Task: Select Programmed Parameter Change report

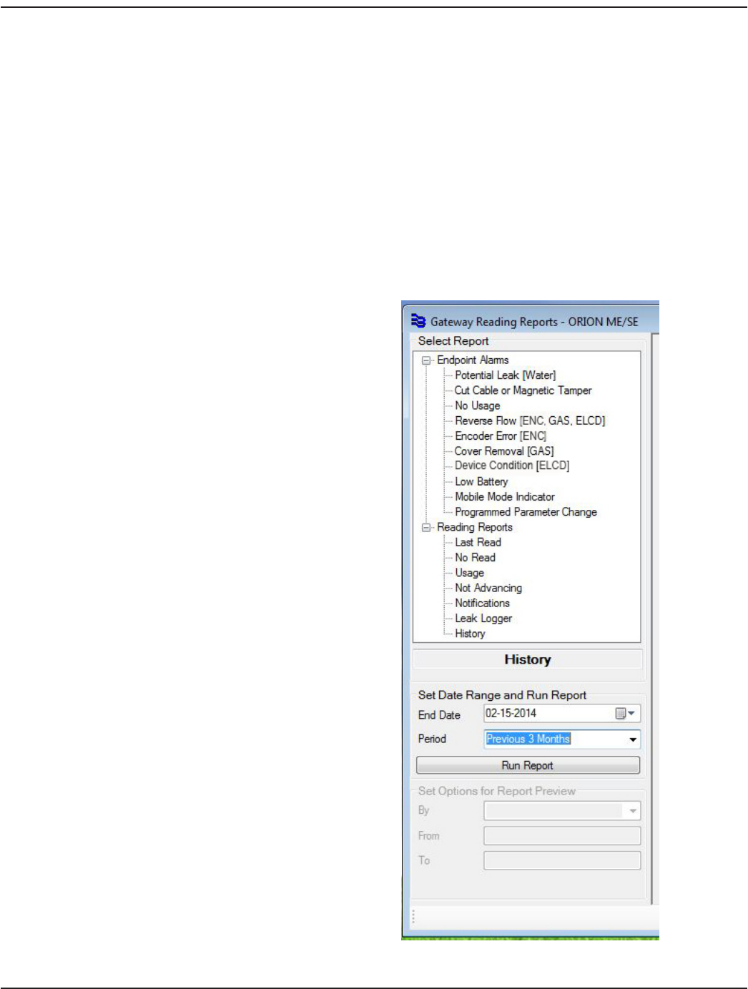Action: tap(526, 512)
